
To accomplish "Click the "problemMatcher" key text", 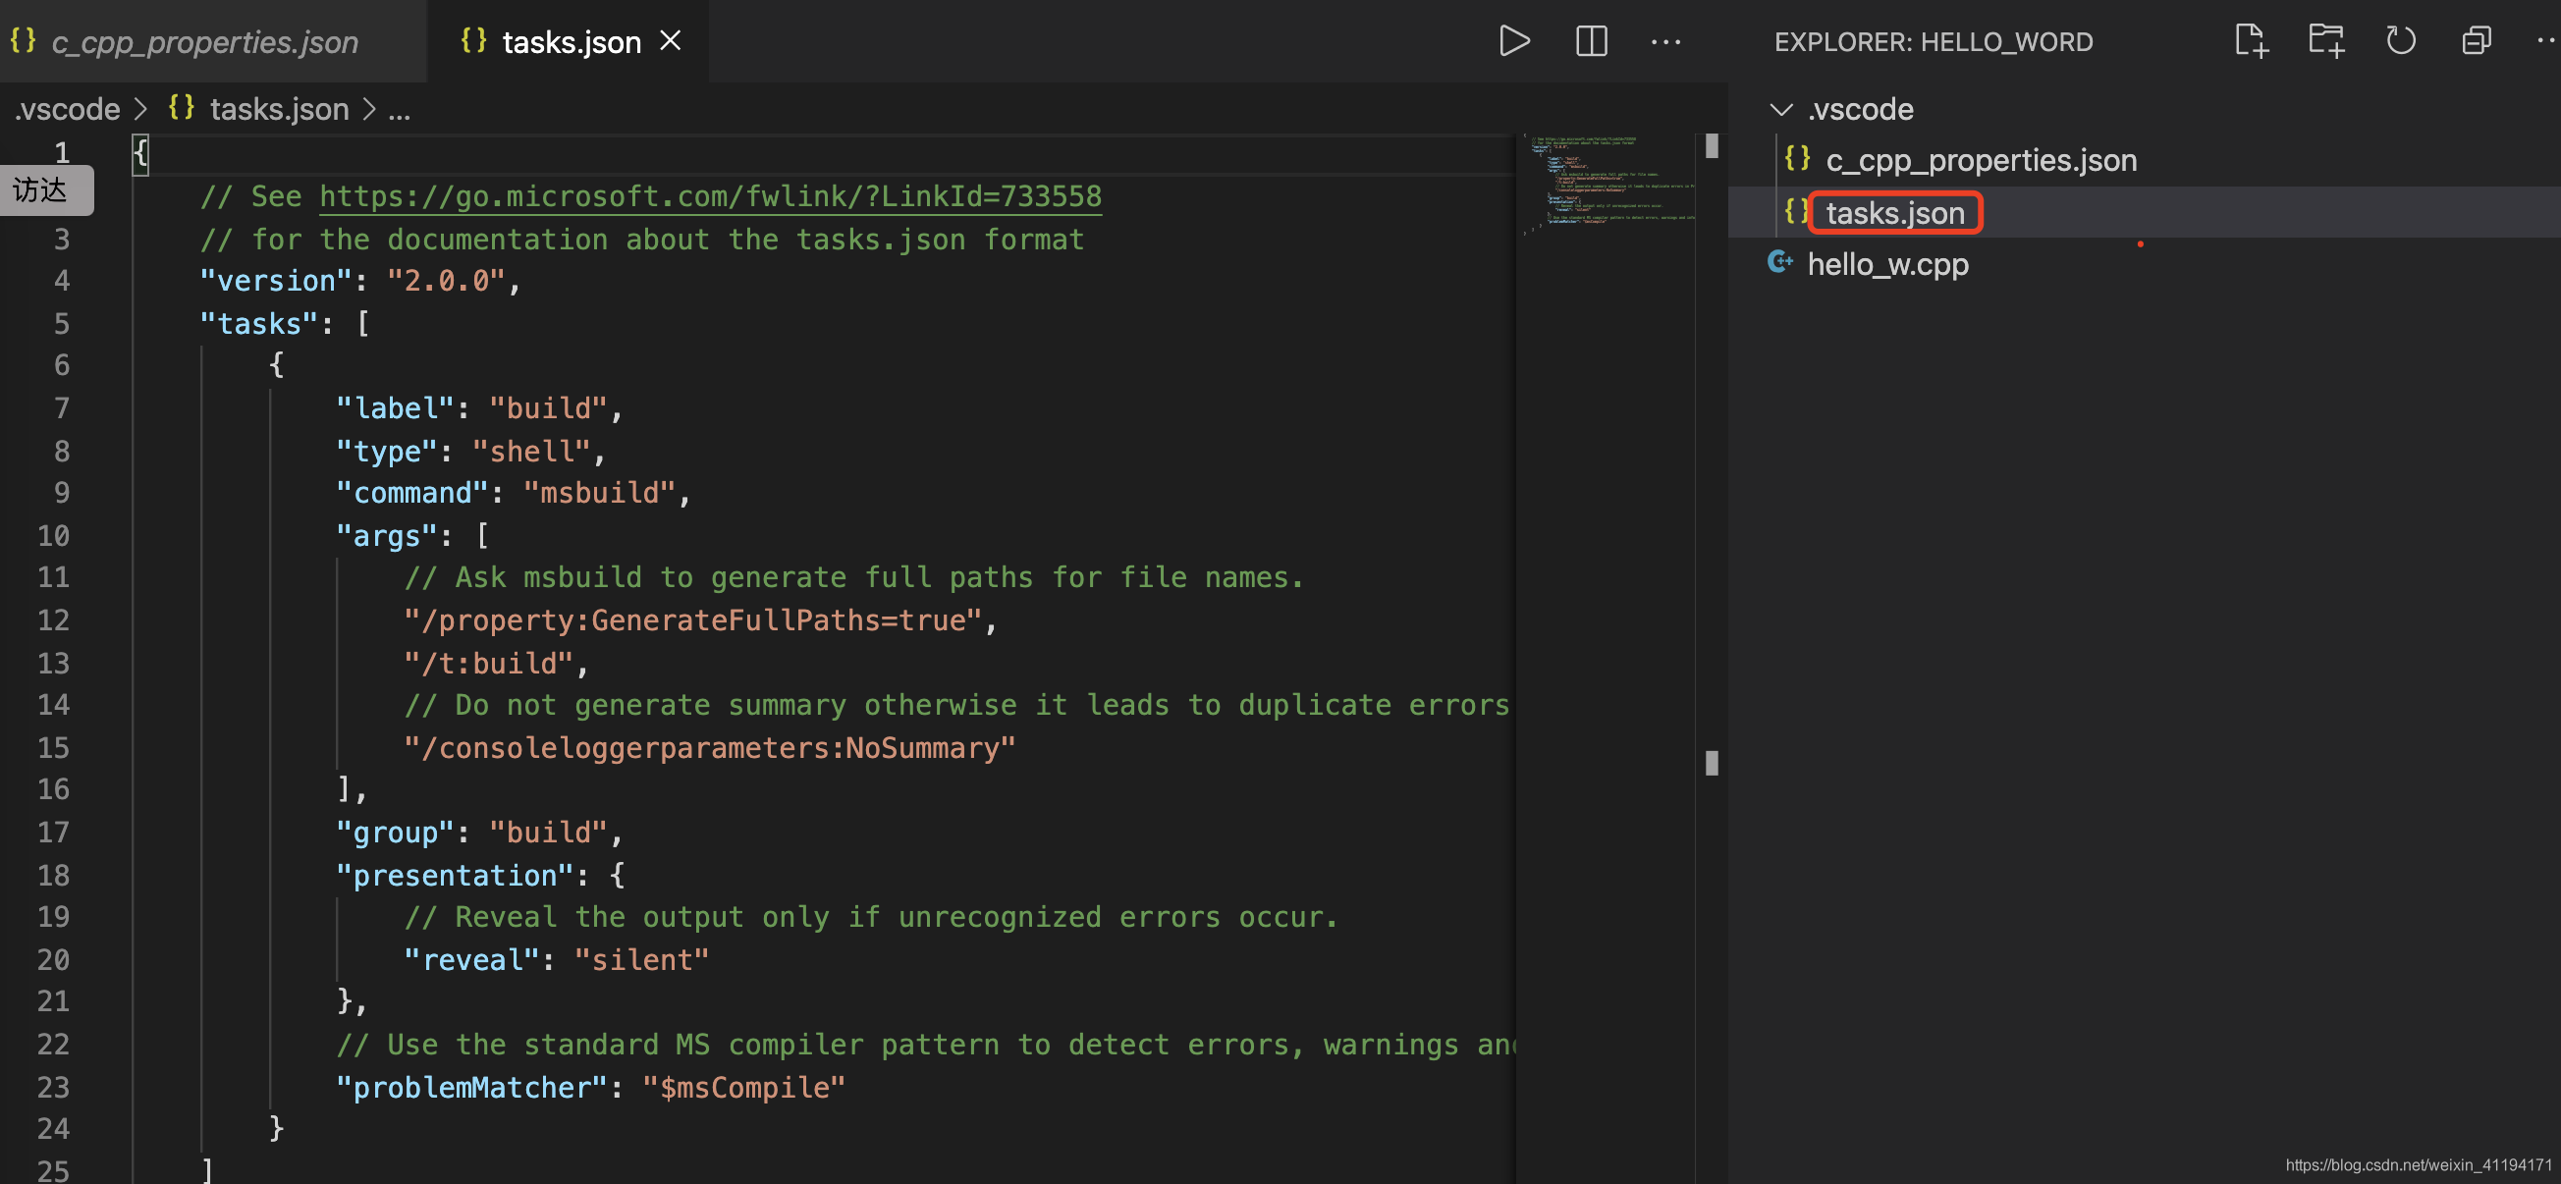I will point(471,1088).
